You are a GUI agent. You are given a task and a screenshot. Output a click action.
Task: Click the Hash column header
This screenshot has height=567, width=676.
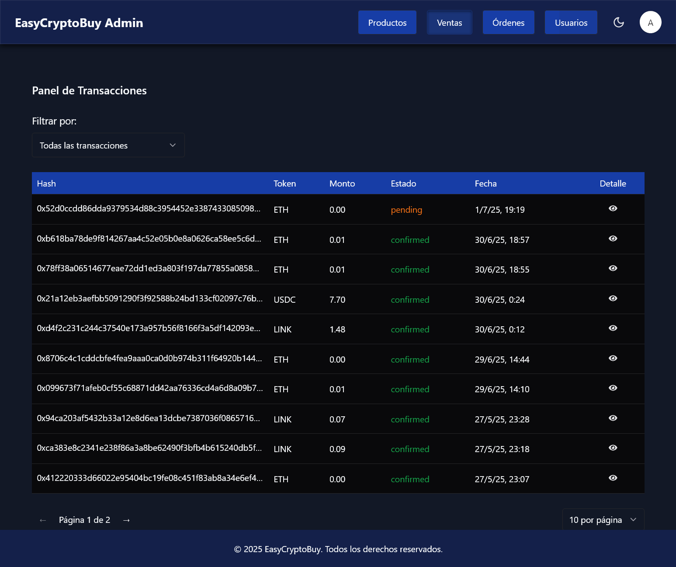[x=46, y=183]
